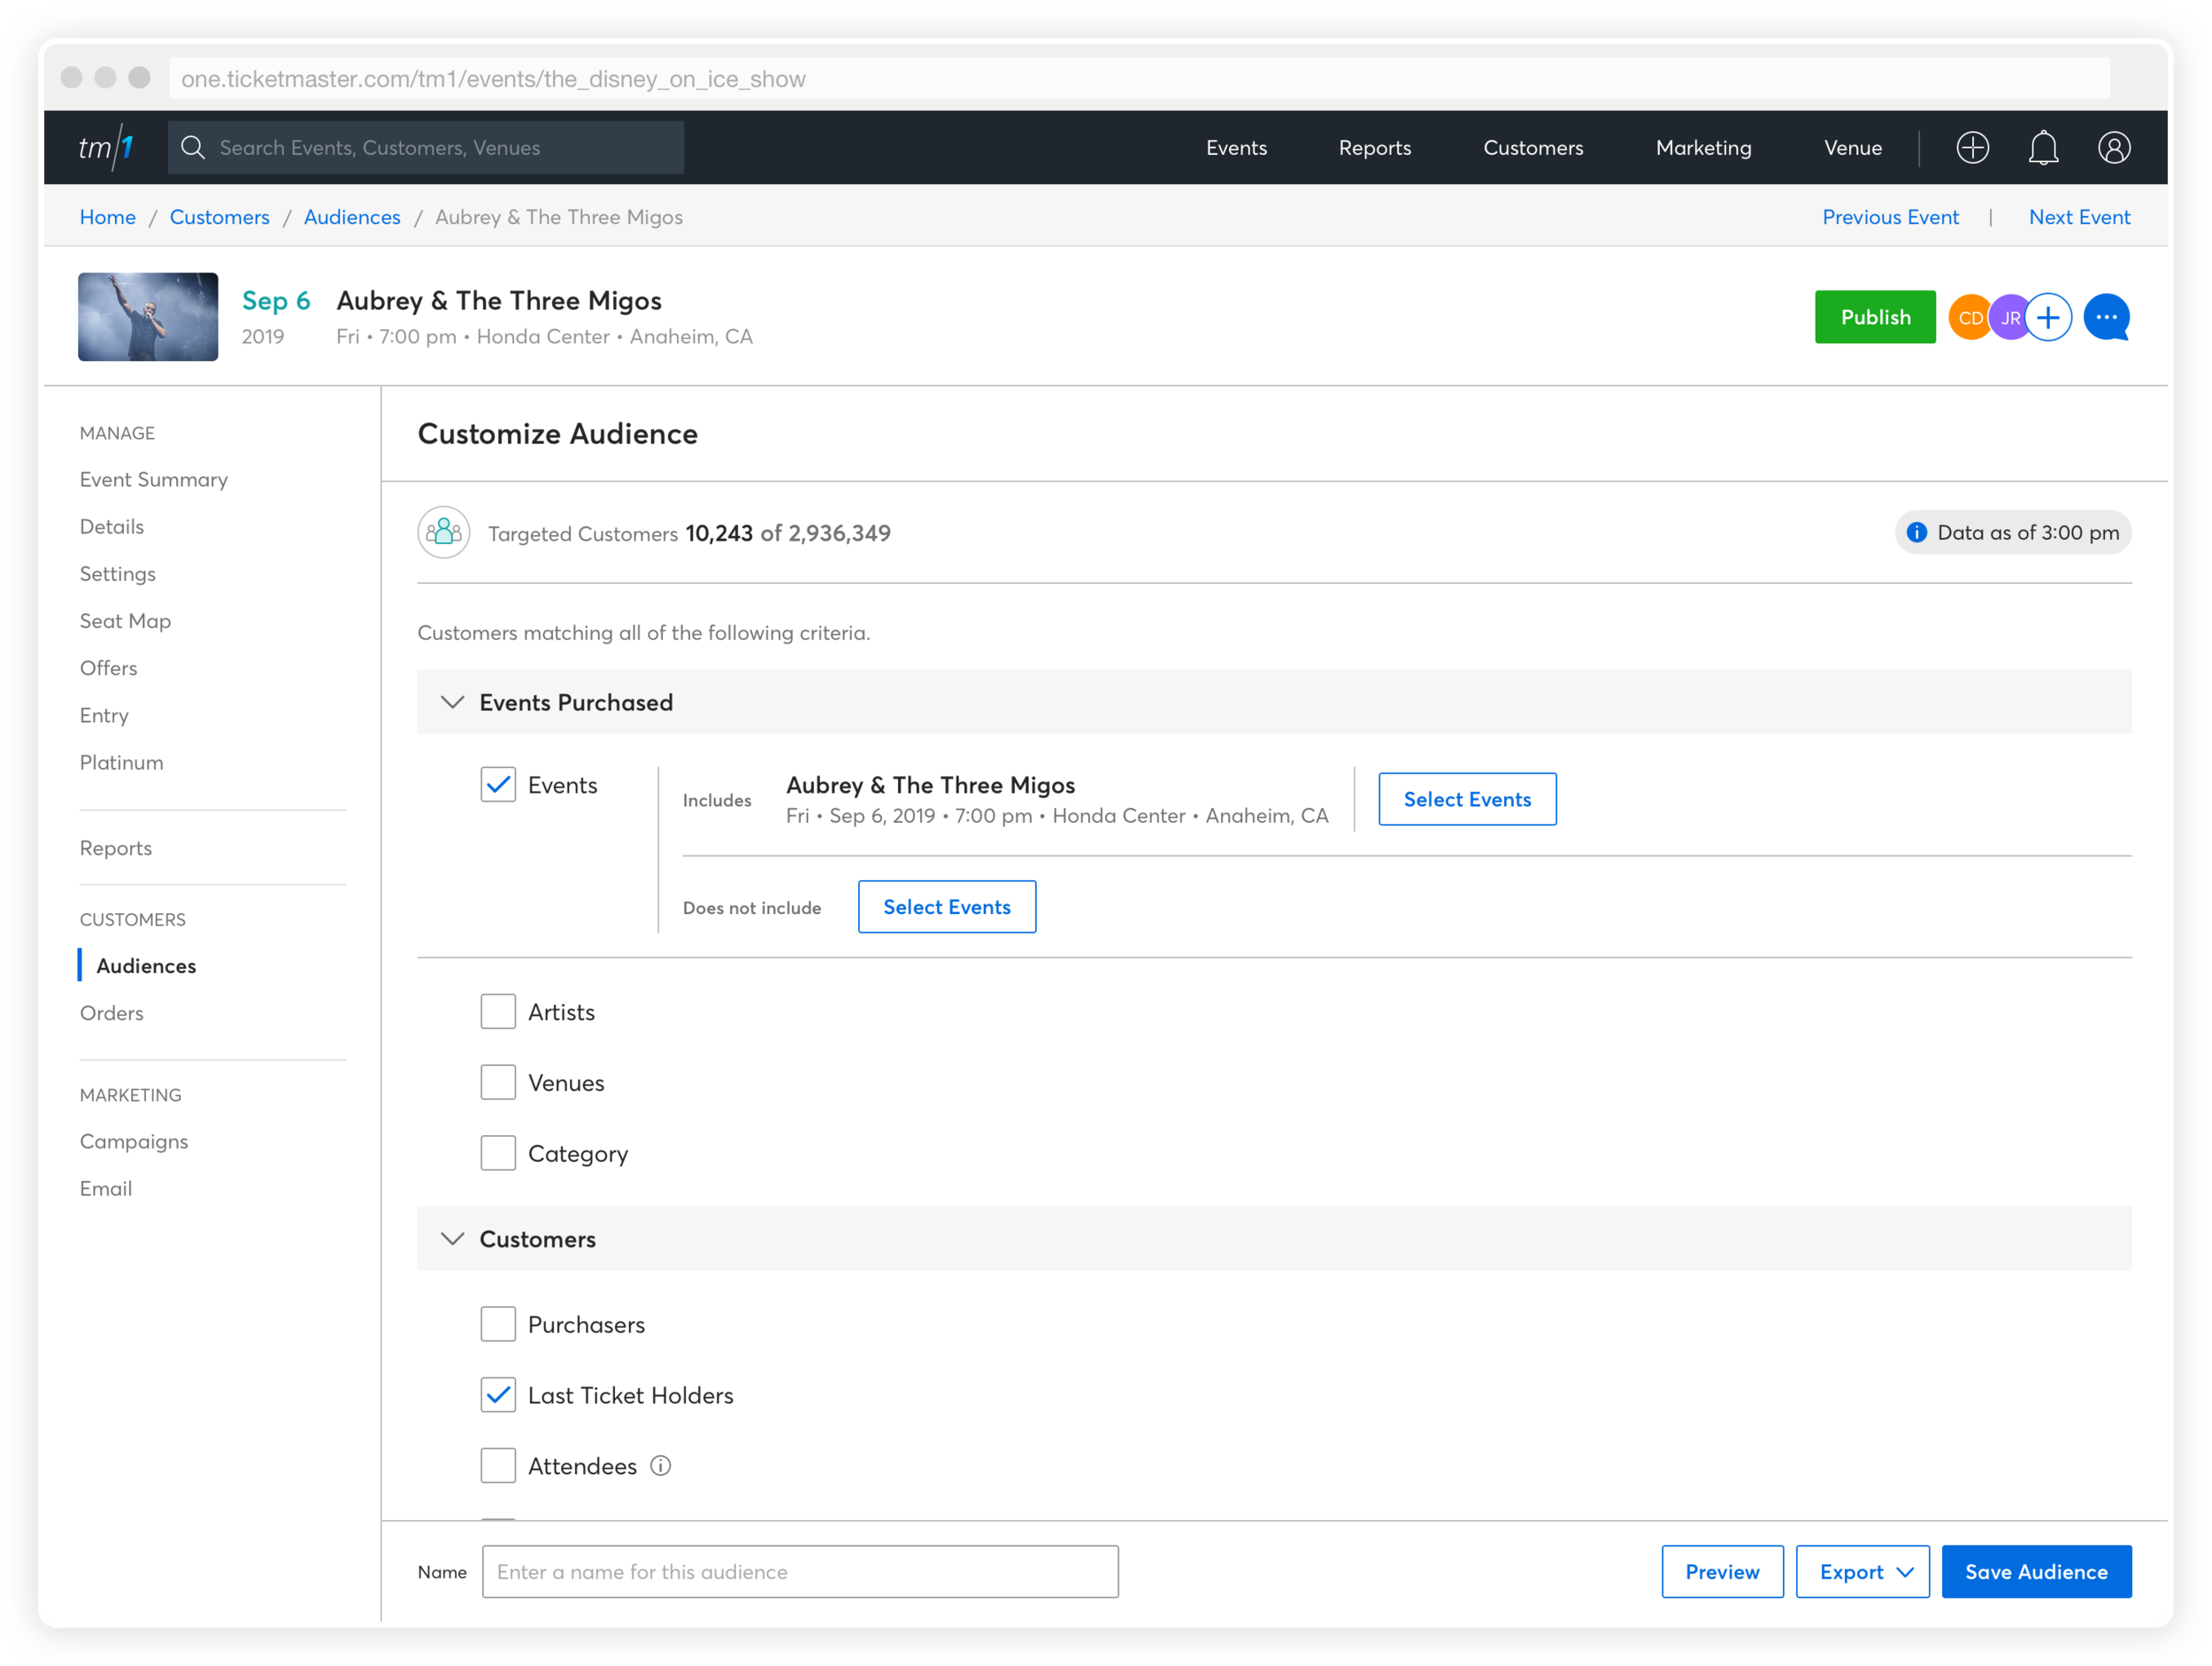Add collaborator with plus circle icon

[x=2048, y=318]
